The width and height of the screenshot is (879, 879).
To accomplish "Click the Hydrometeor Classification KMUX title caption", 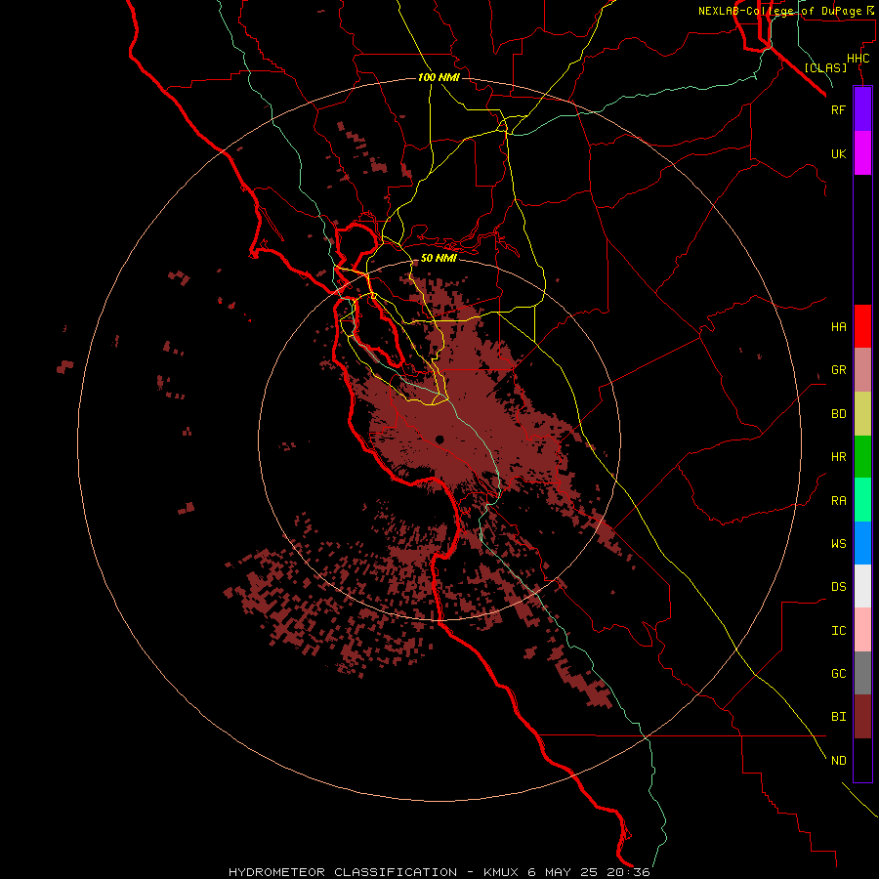I will pos(439,872).
